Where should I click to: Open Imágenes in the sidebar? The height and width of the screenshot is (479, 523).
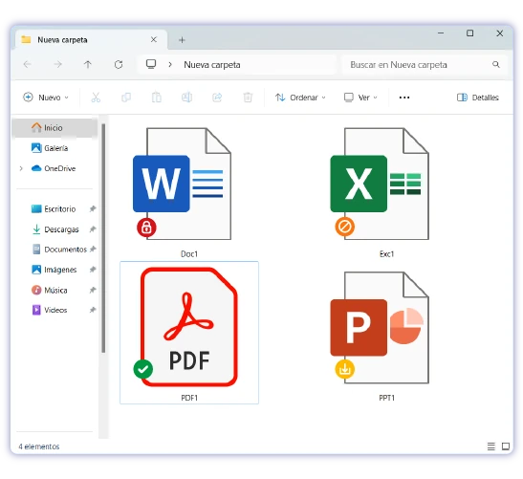pyautogui.click(x=54, y=270)
